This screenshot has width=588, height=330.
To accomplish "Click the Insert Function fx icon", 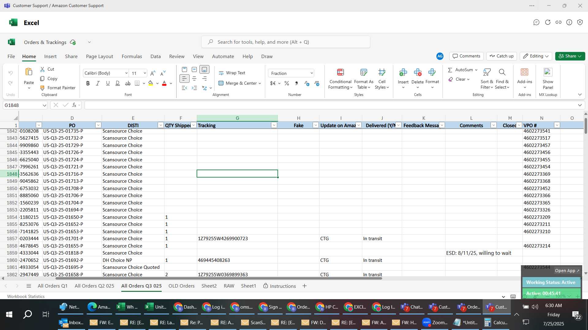I will coord(74,105).
